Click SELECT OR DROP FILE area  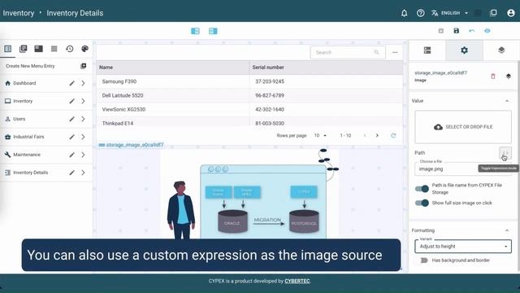(x=463, y=127)
